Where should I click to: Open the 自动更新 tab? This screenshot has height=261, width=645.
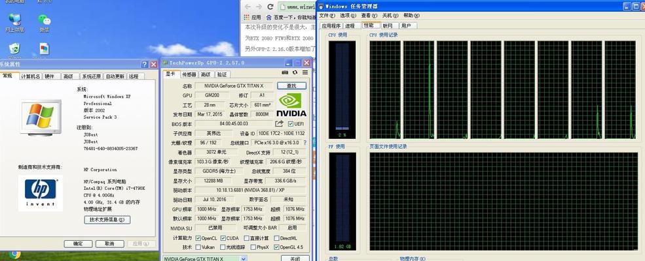click(115, 76)
